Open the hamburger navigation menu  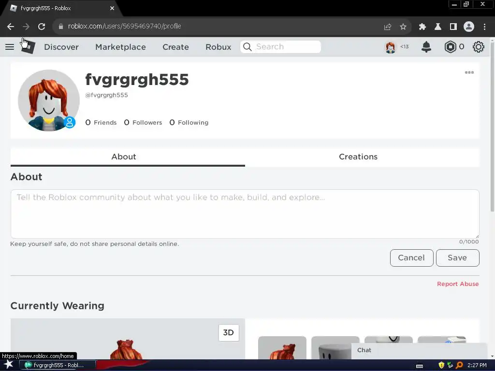10,47
